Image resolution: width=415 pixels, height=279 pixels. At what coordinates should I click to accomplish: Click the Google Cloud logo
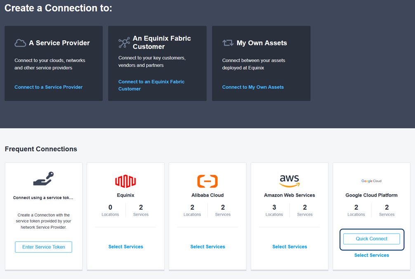point(371,181)
